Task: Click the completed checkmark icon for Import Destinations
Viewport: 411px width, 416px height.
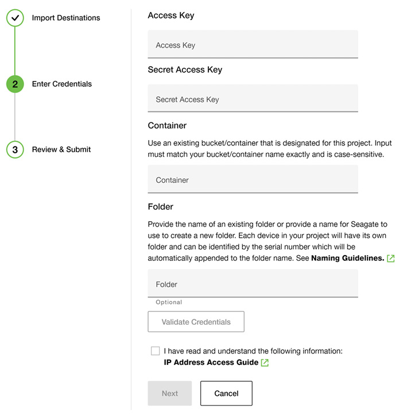Action: (15, 18)
